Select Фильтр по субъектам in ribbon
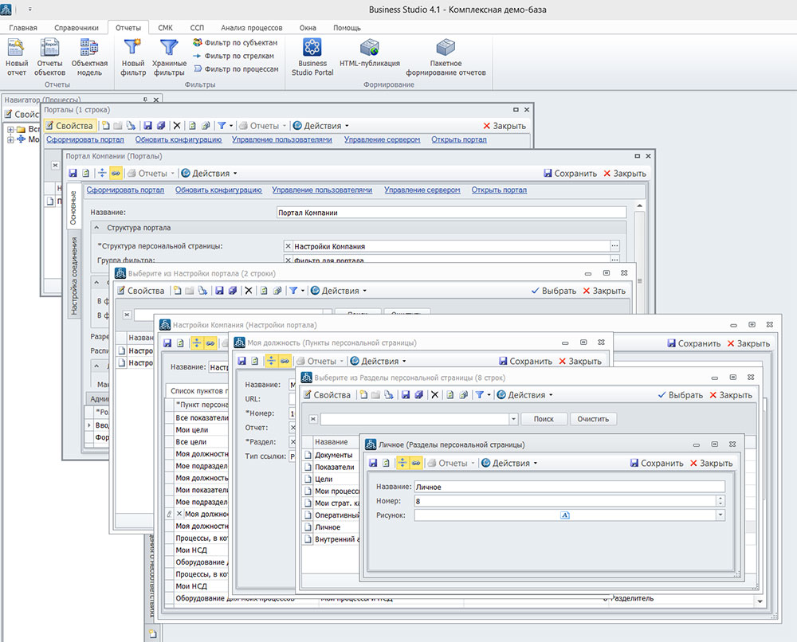The image size is (797, 642). tap(234, 43)
